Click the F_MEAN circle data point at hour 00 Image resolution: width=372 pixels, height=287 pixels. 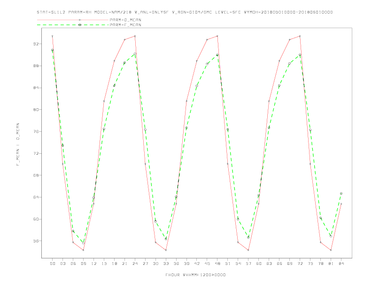[53, 50]
